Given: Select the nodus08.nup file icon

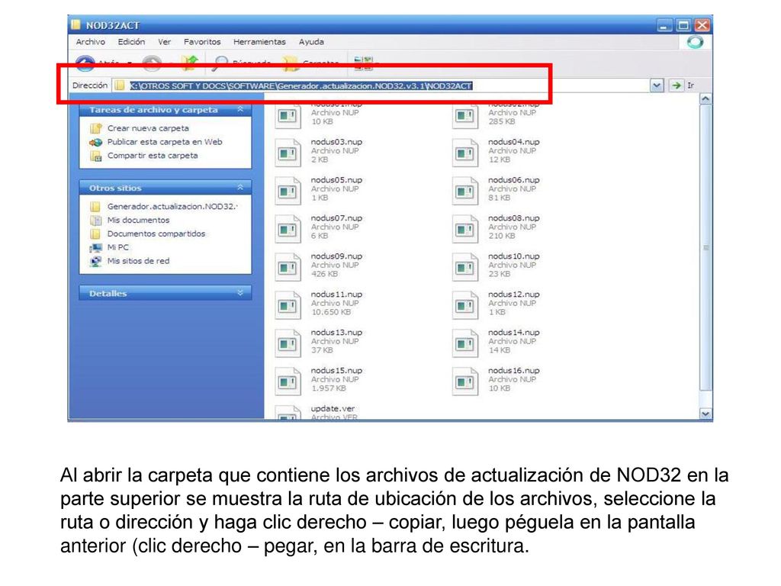Looking at the screenshot, I should click(465, 229).
